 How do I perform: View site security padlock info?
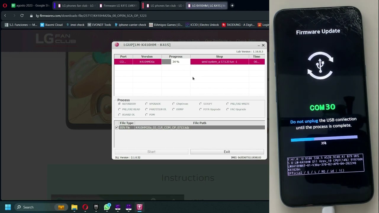pyautogui.click(x=31, y=15)
